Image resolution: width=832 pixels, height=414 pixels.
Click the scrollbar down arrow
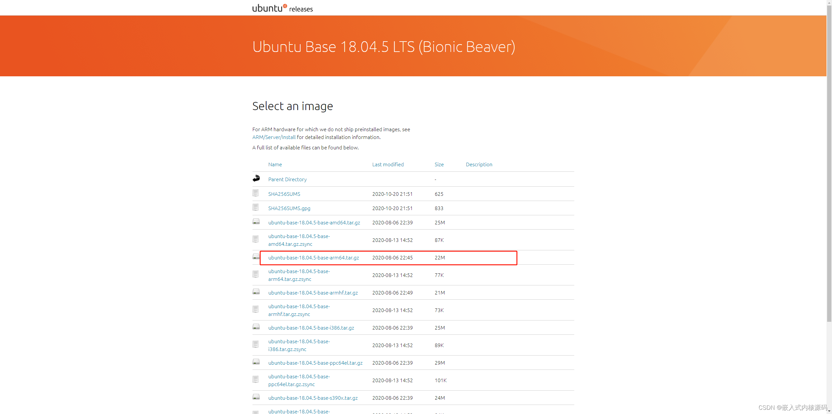829,411
